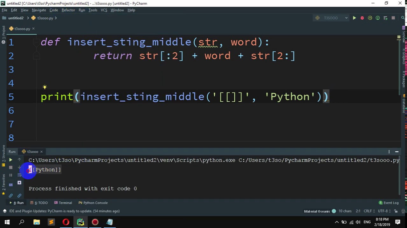Viewport: 407px width, 228px height.
Task: Open the Python Console tool tab
Action: point(93,203)
